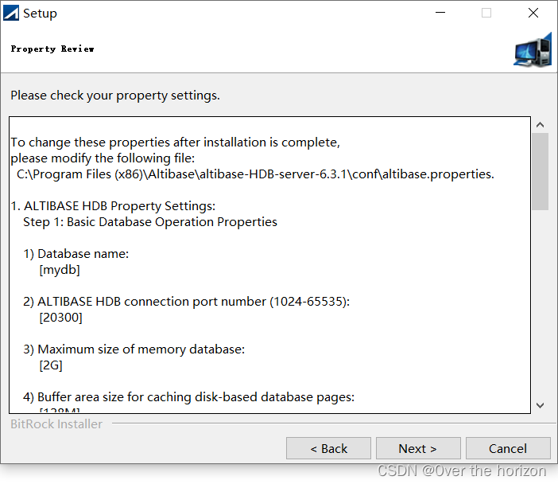Minimize the Setup window
558x484 pixels.
coord(440,13)
